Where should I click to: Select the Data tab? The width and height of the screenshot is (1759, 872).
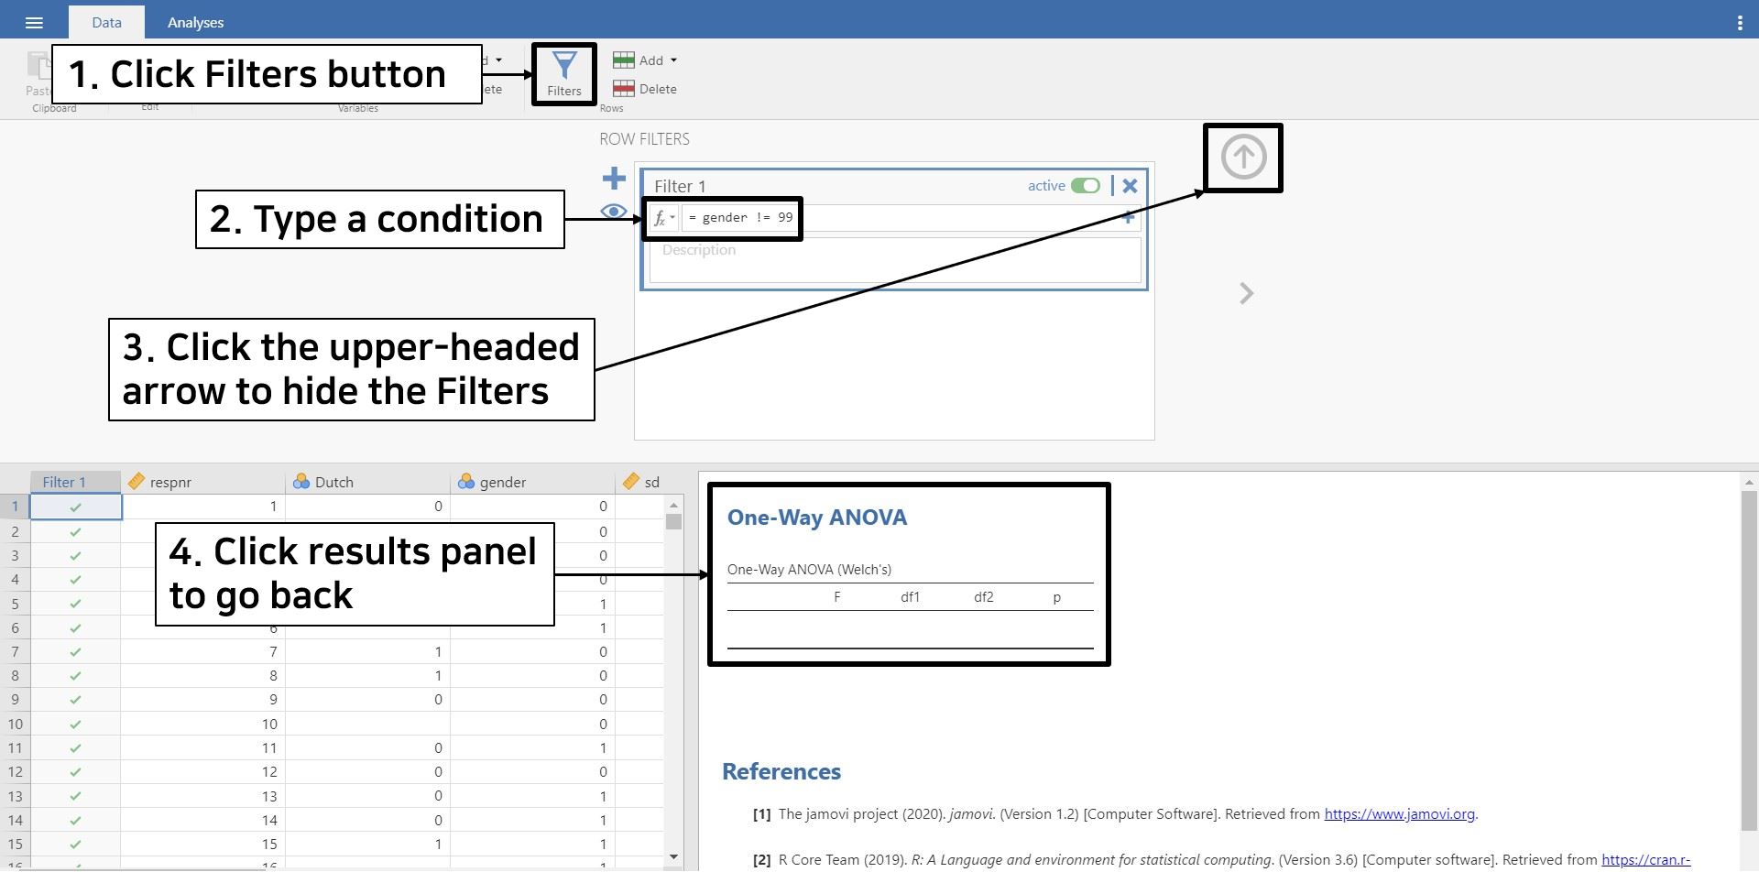click(x=106, y=23)
